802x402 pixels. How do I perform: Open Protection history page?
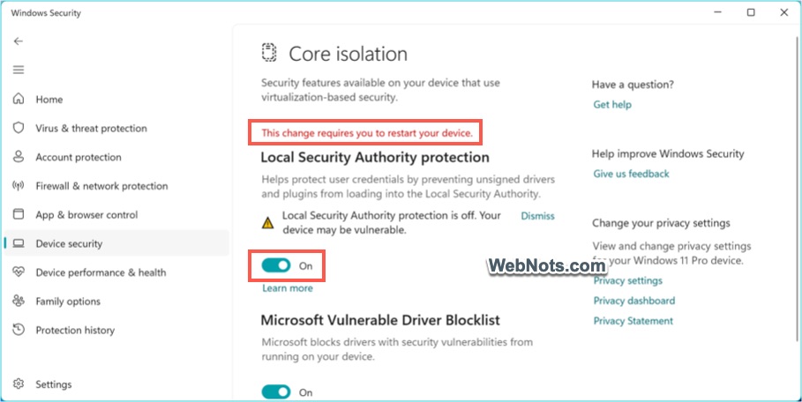coord(75,330)
